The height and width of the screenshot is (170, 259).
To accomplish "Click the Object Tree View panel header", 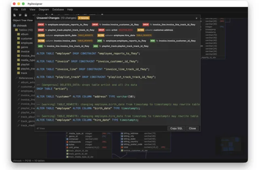I will [23, 20].
